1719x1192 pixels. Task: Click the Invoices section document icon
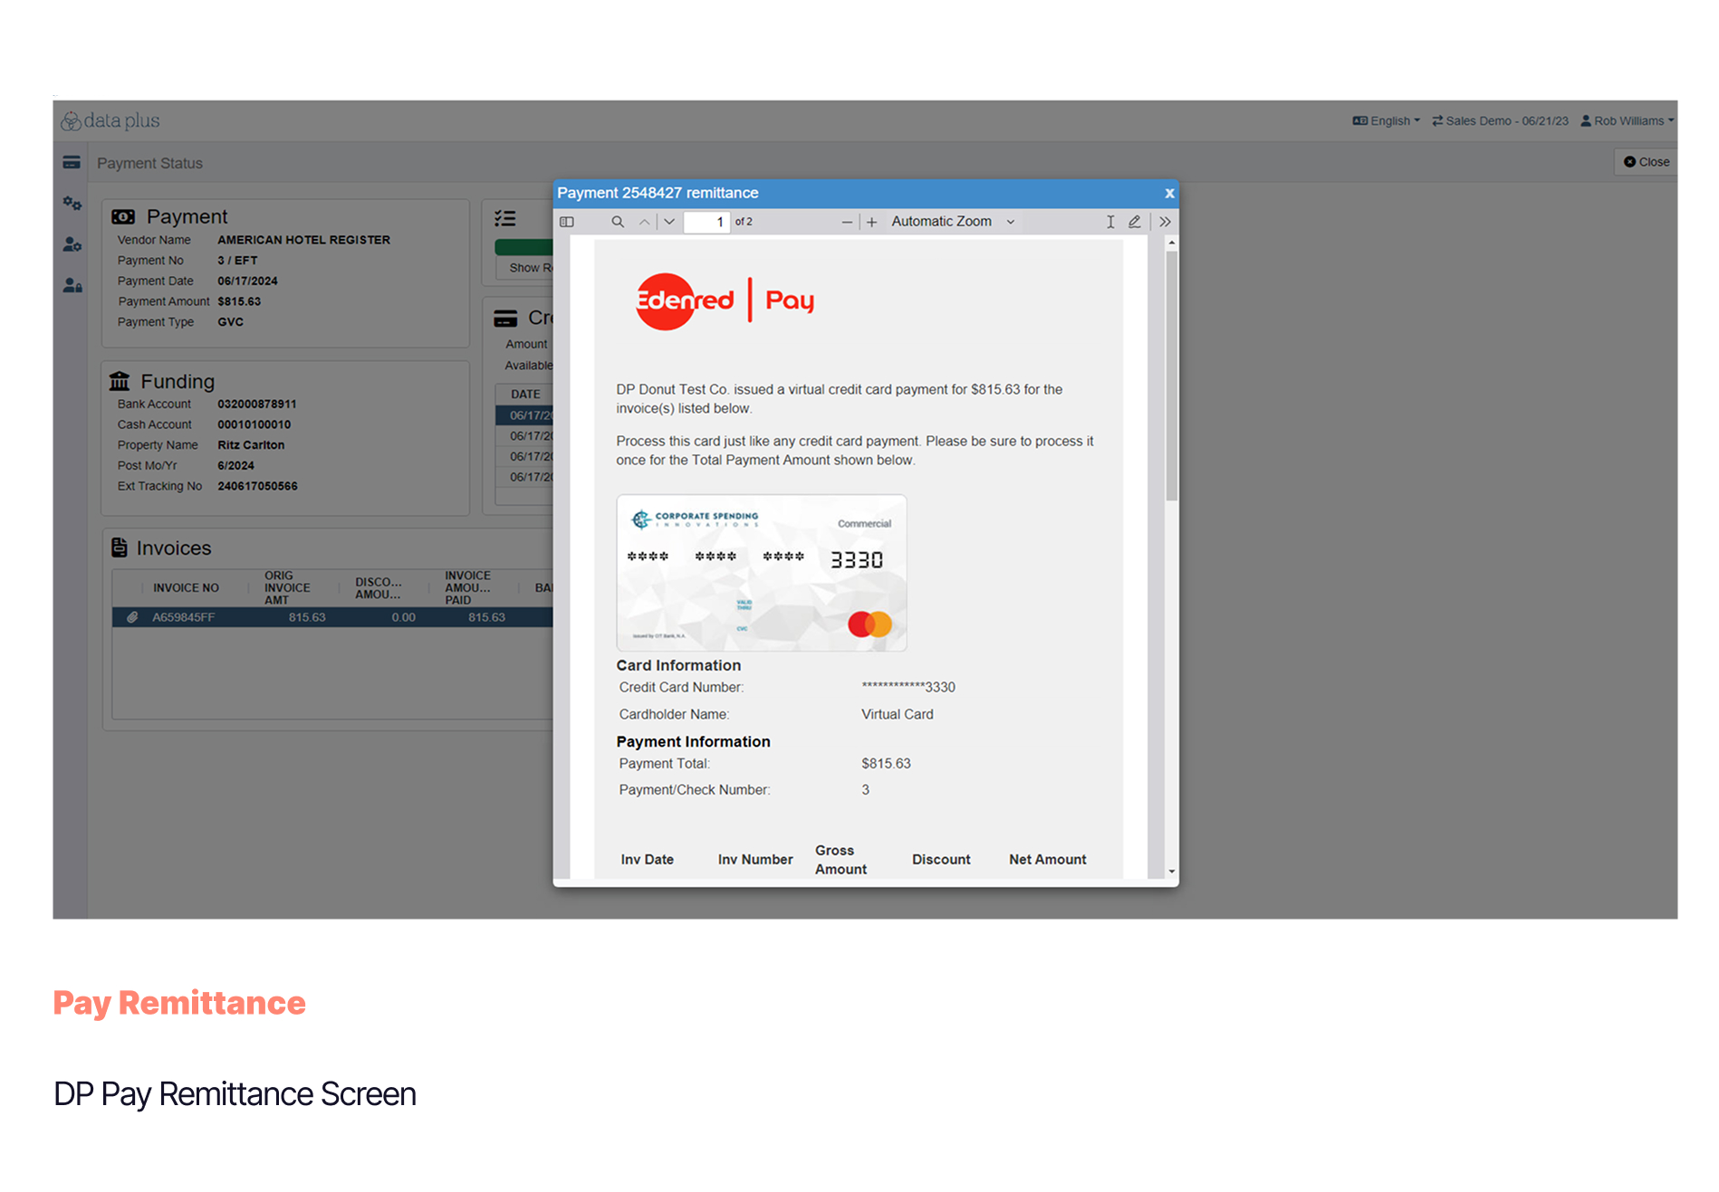click(x=120, y=548)
